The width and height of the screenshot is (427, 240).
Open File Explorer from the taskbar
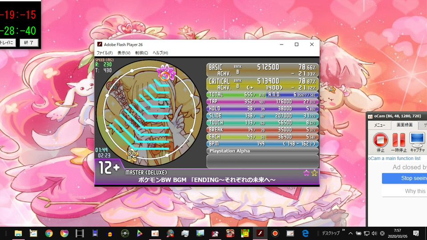18,233
